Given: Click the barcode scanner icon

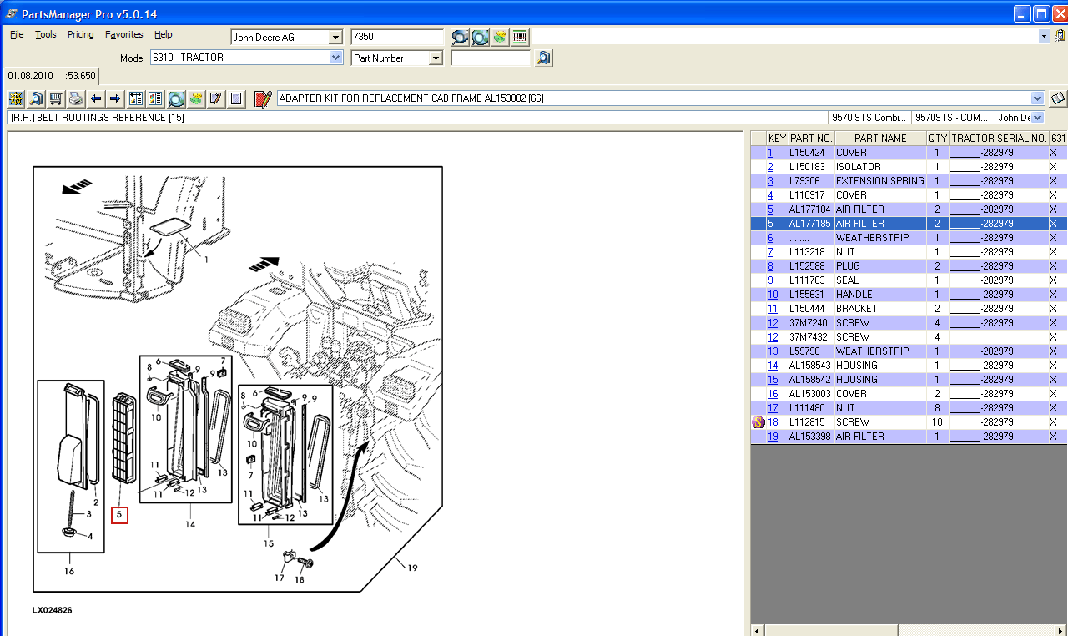Looking at the screenshot, I should pos(520,37).
